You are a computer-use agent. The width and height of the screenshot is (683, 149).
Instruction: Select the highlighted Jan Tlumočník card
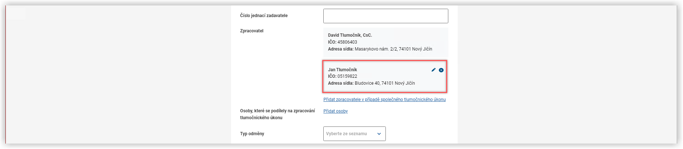[385, 76]
